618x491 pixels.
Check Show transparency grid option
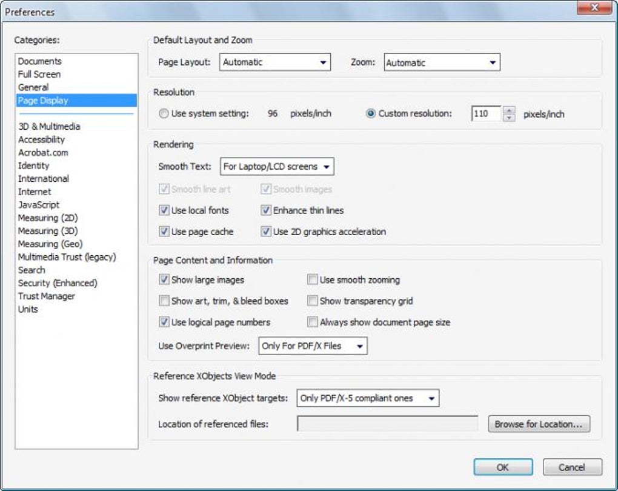tap(312, 301)
